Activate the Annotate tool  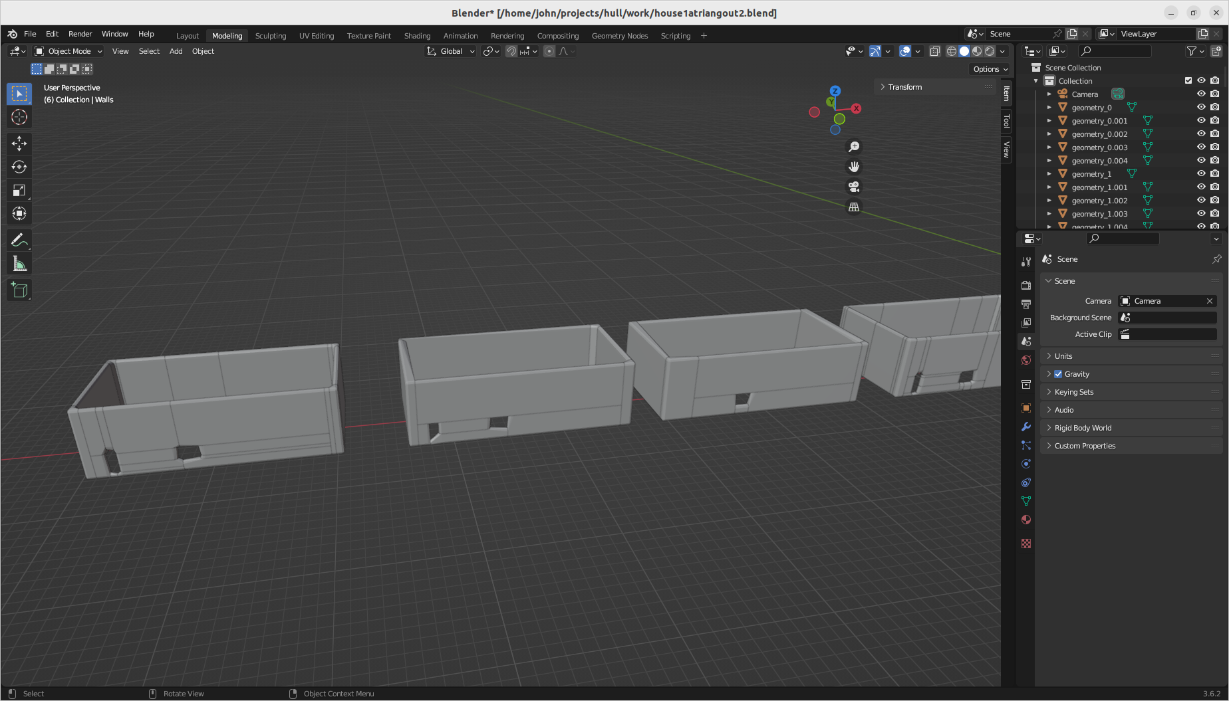pyautogui.click(x=19, y=239)
